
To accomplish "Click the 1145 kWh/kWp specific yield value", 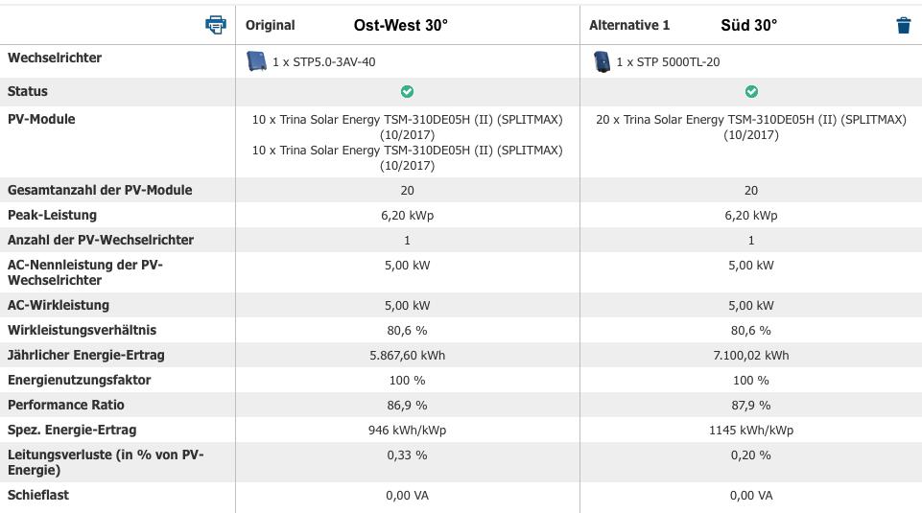I will 751,431.
